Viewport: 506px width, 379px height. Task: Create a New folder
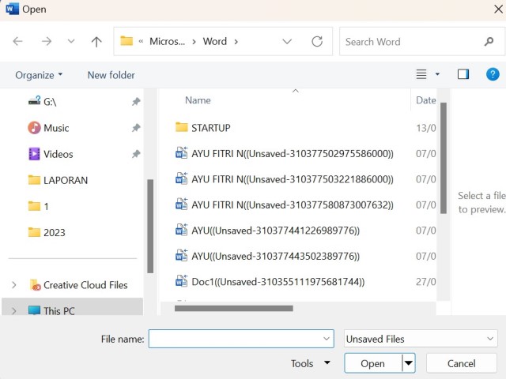coord(111,75)
